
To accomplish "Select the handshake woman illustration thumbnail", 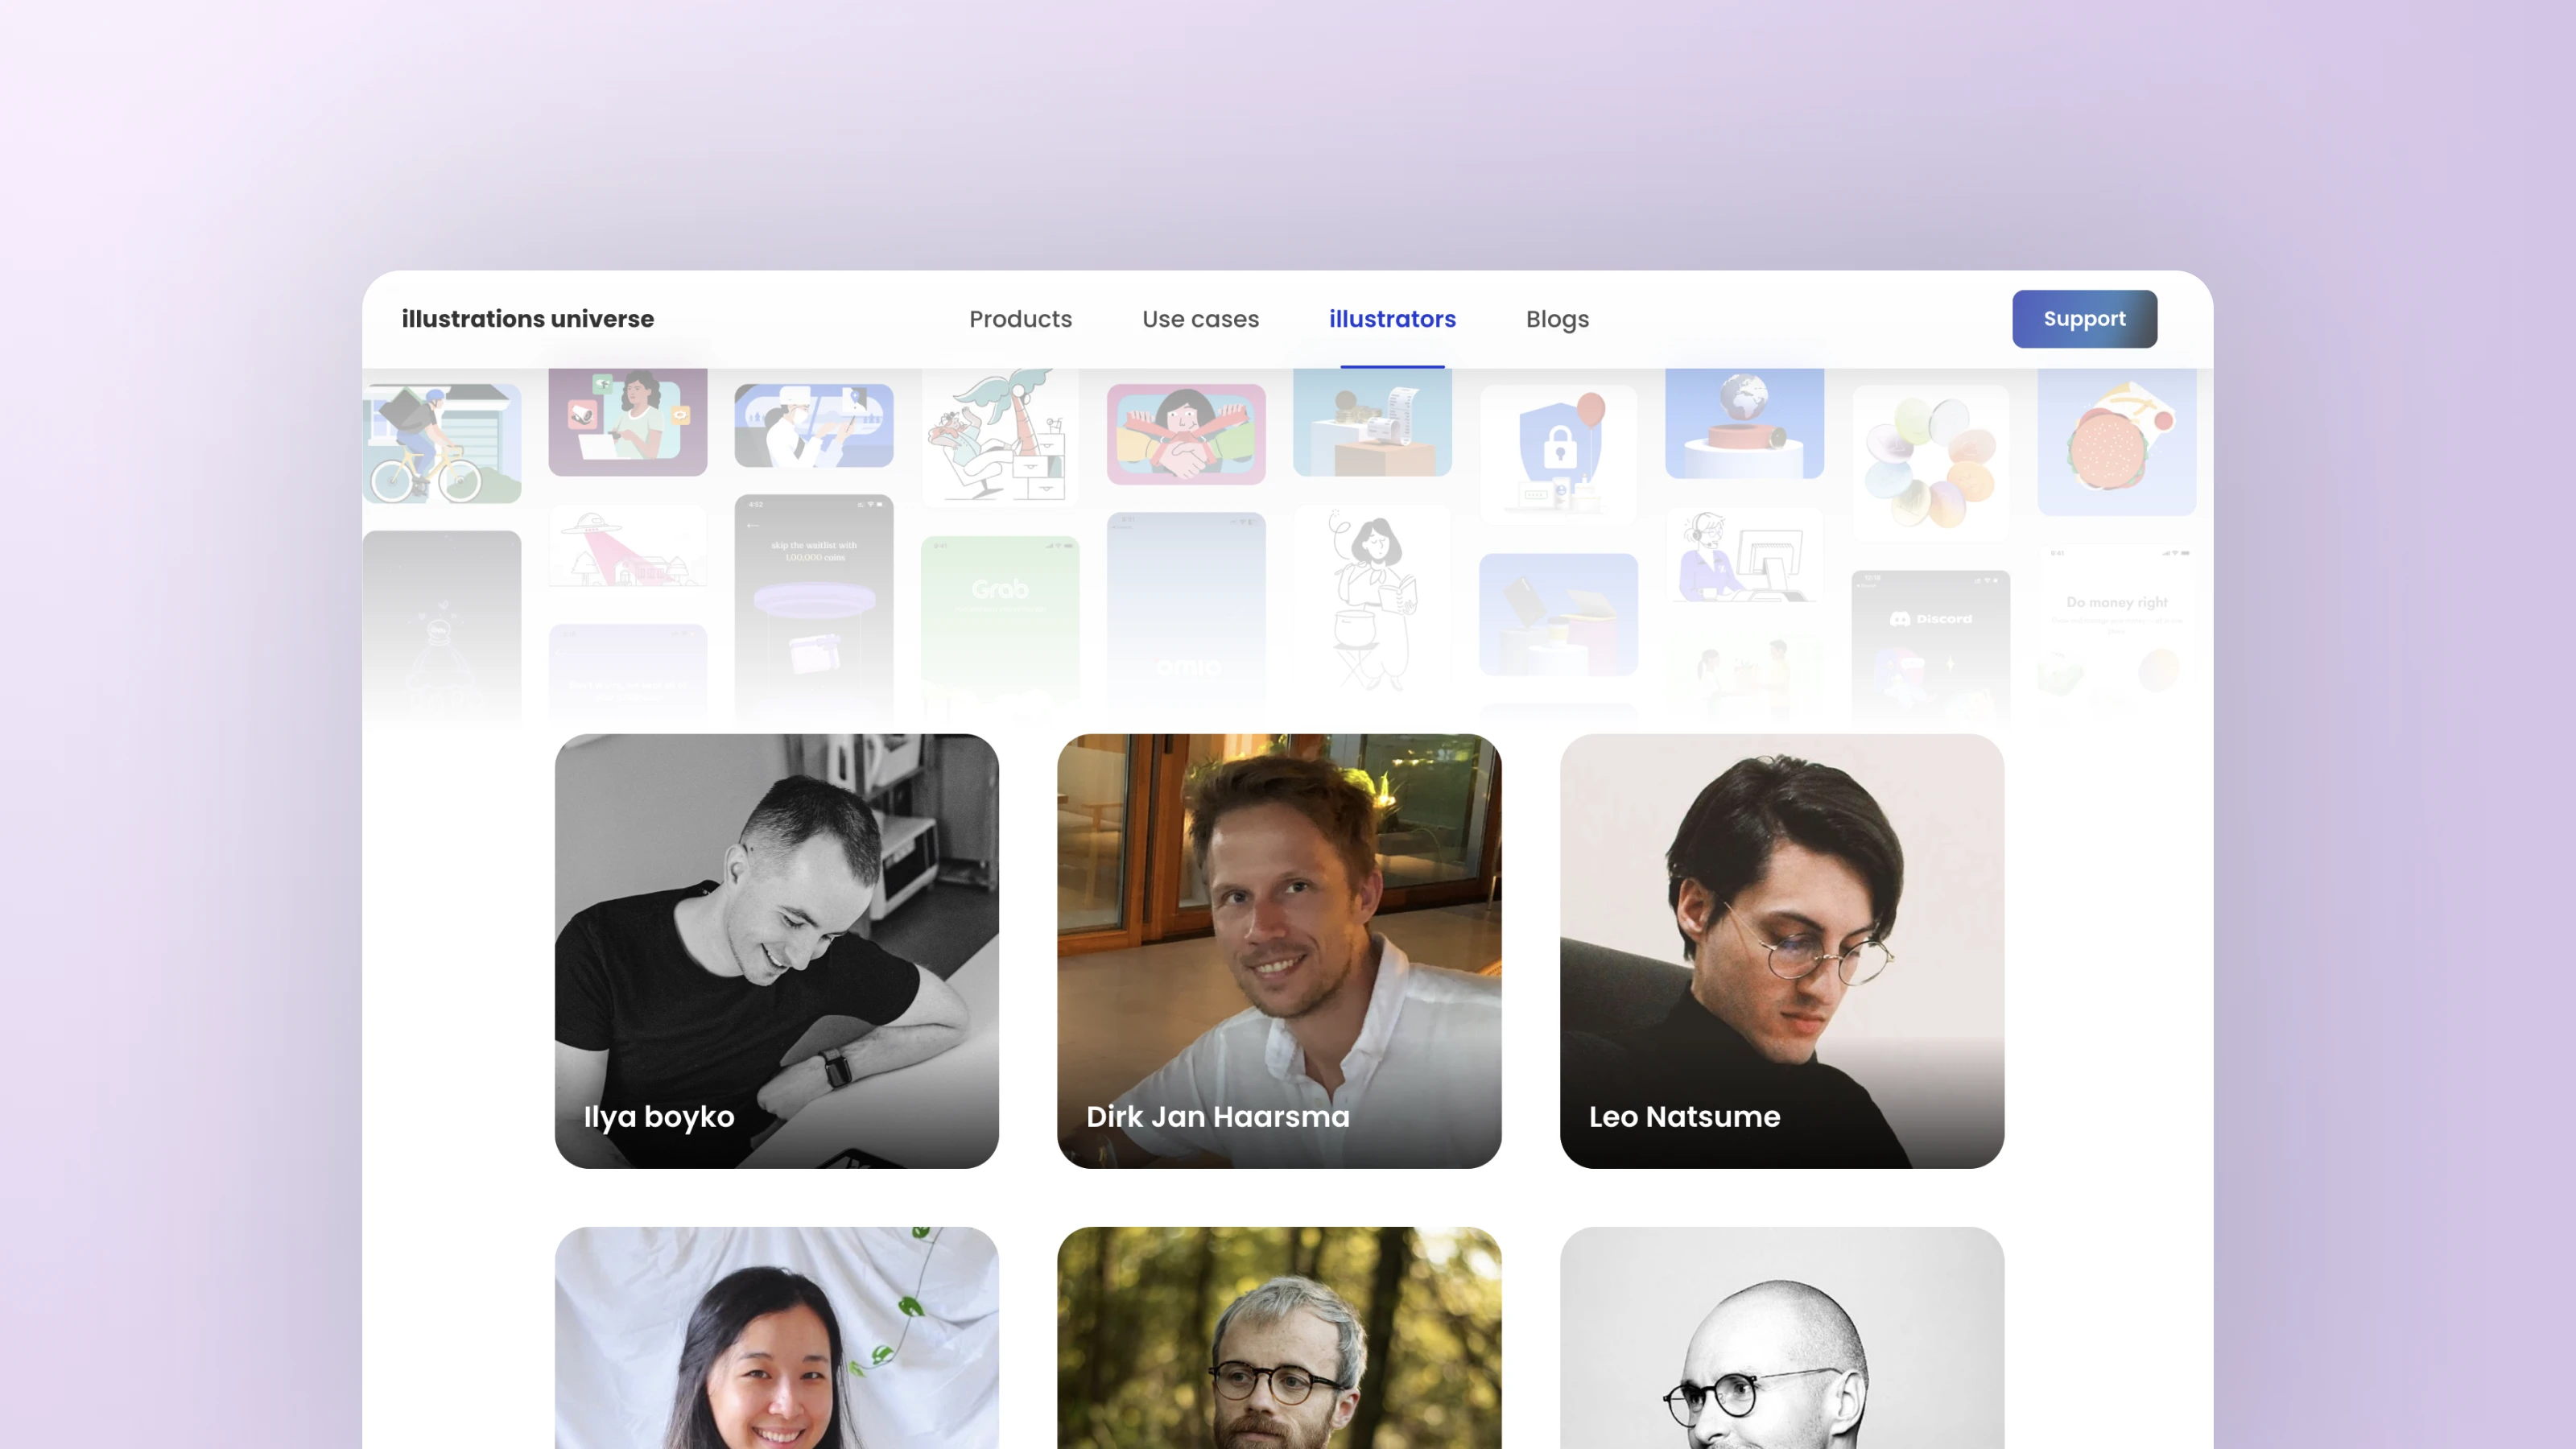I will tap(1186, 434).
